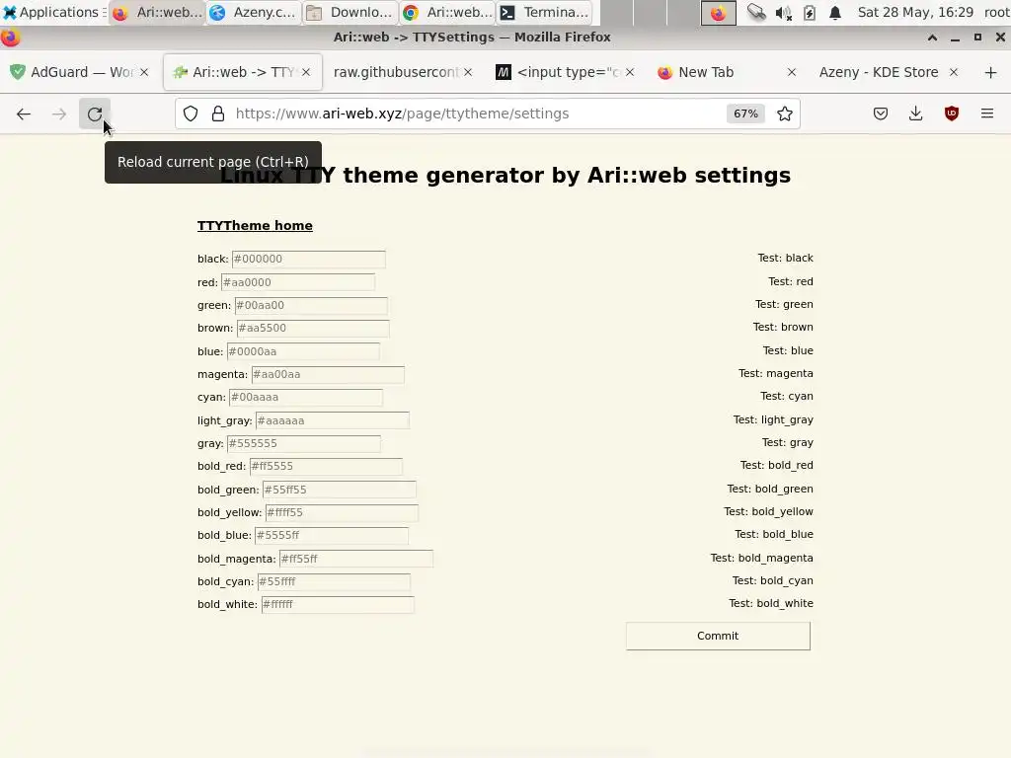
Task: Click the network connection tray icon
Action: (x=756, y=12)
